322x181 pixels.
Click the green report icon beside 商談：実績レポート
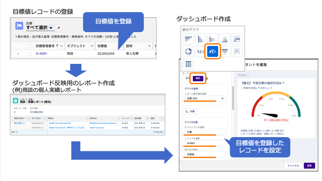pos(16,100)
